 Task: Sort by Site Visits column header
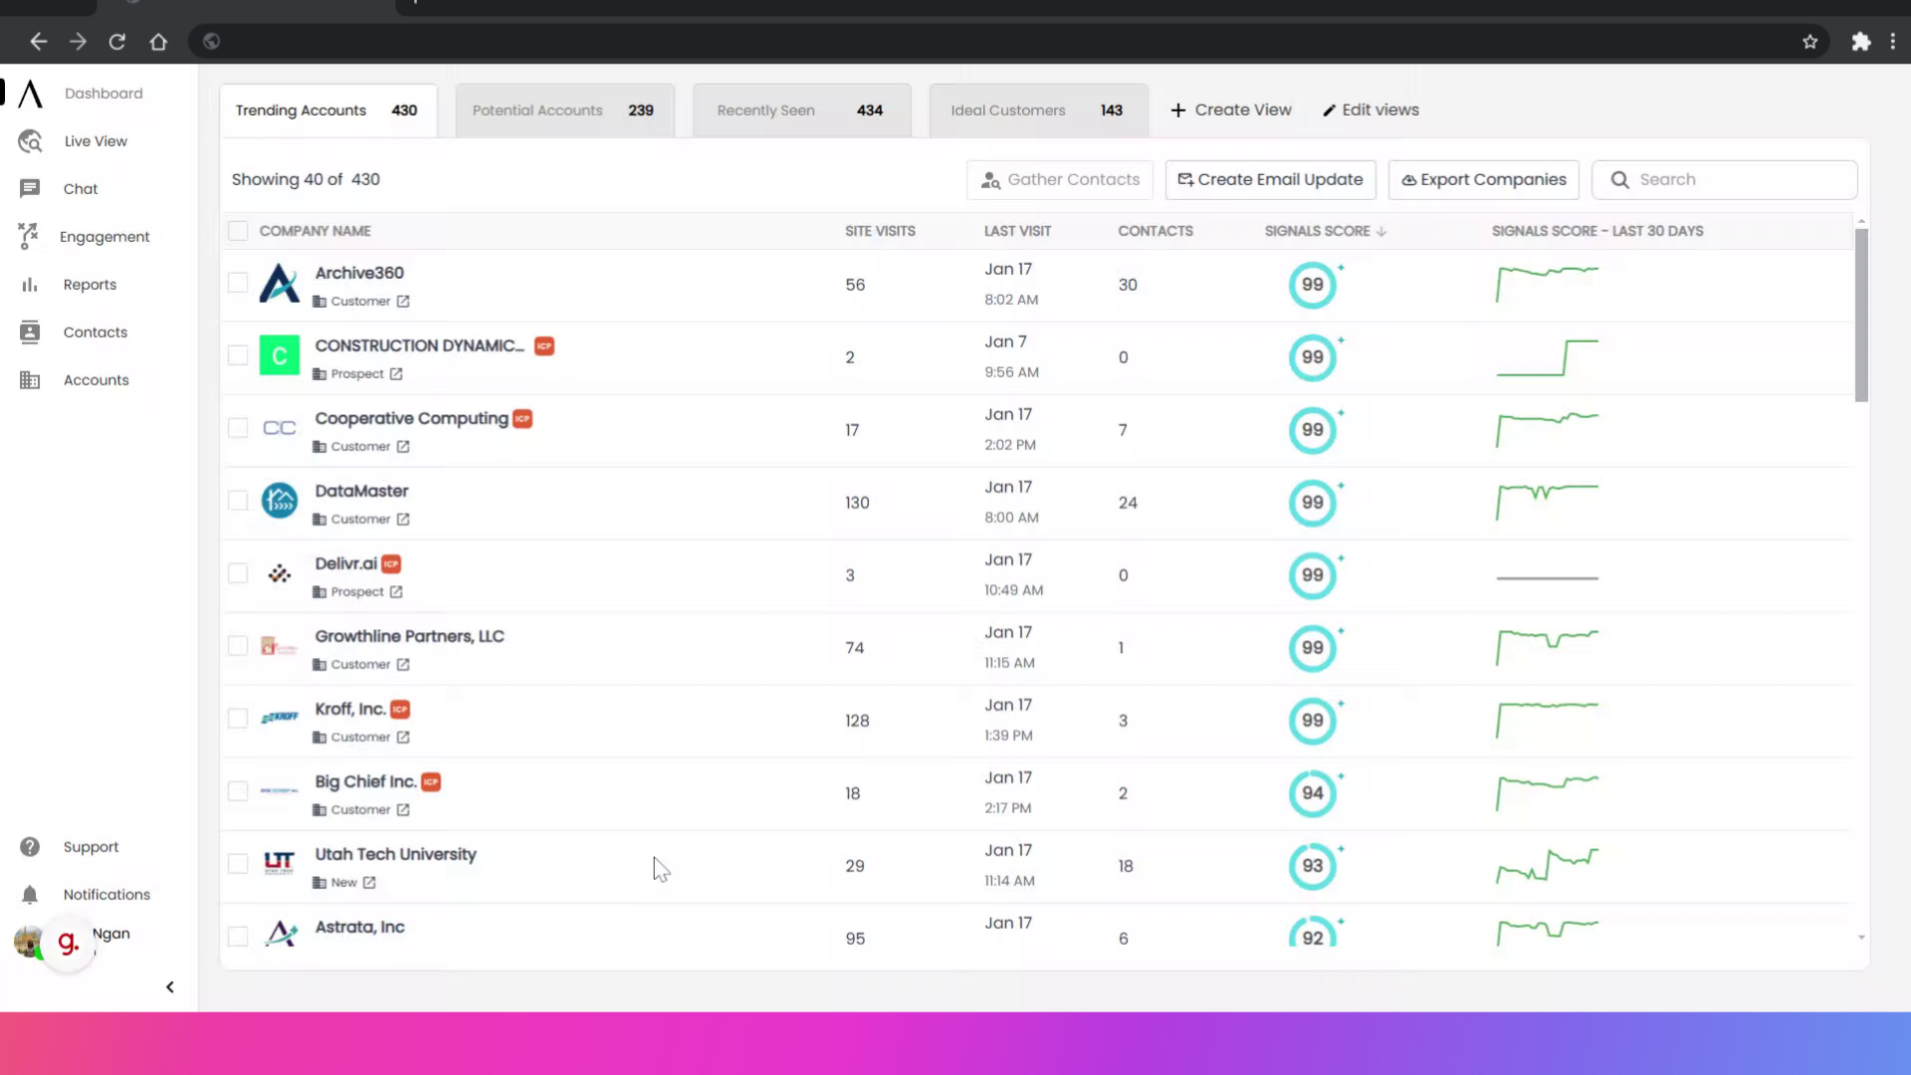[x=880, y=231]
